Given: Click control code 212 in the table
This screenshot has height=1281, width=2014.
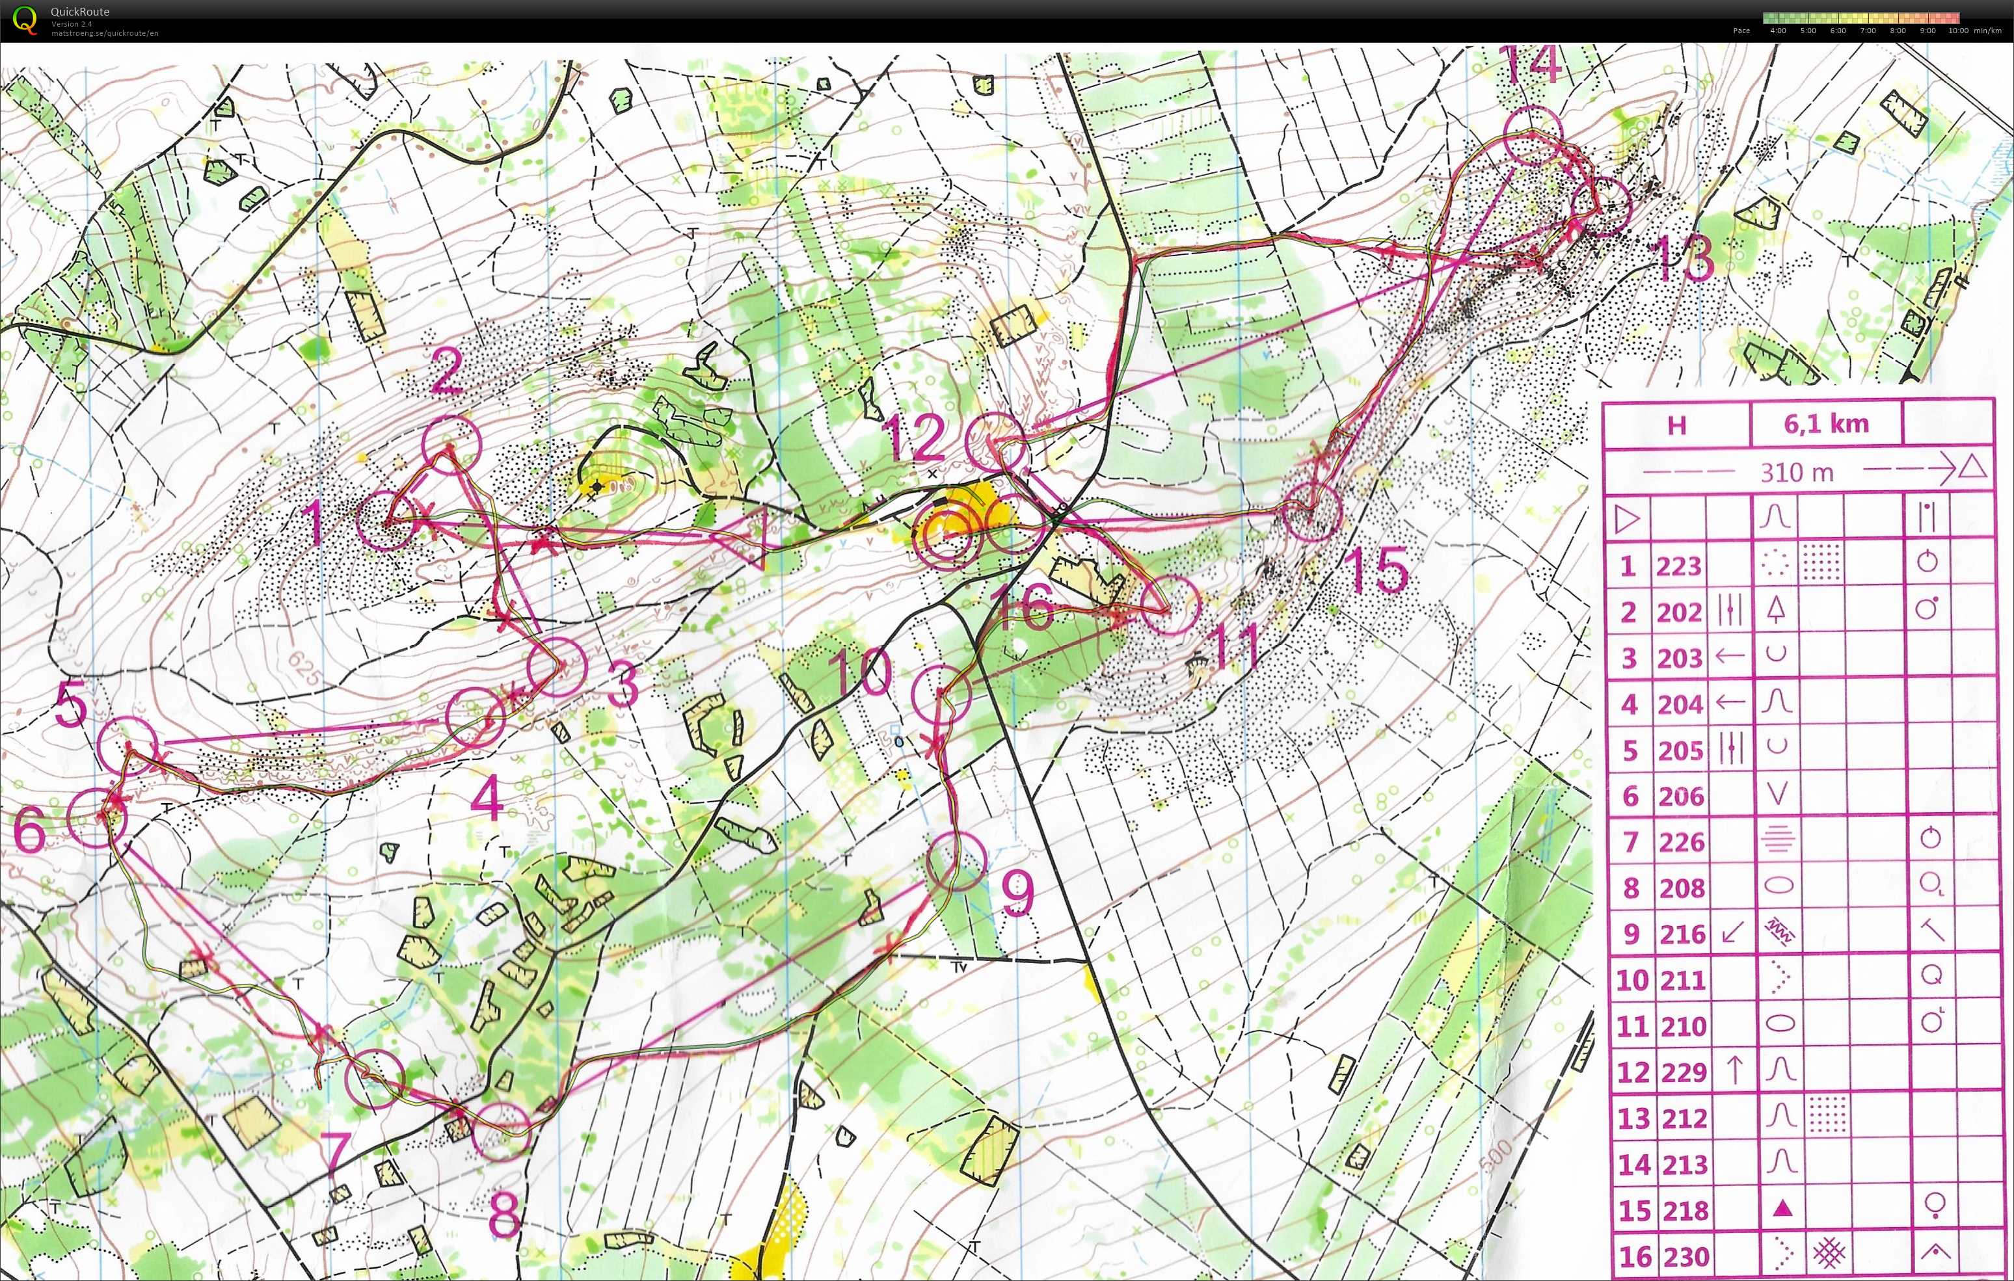Looking at the screenshot, I should click(1684, 1119).
